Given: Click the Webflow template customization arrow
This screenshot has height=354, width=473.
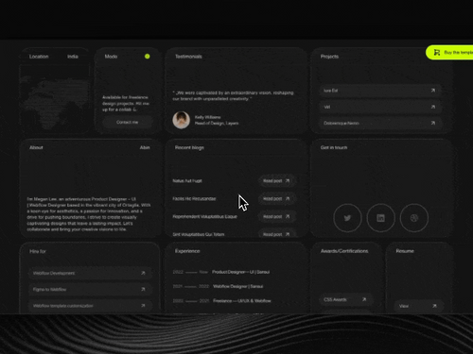Looking at the screenshot, I should (x=143, y=306).
